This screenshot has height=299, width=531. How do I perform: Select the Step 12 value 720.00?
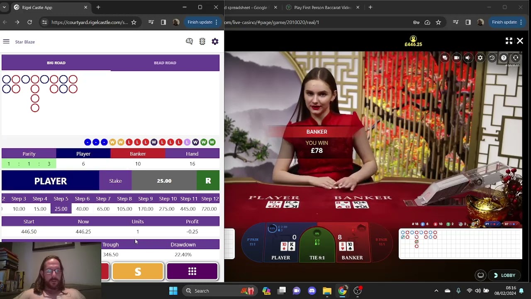209,209
